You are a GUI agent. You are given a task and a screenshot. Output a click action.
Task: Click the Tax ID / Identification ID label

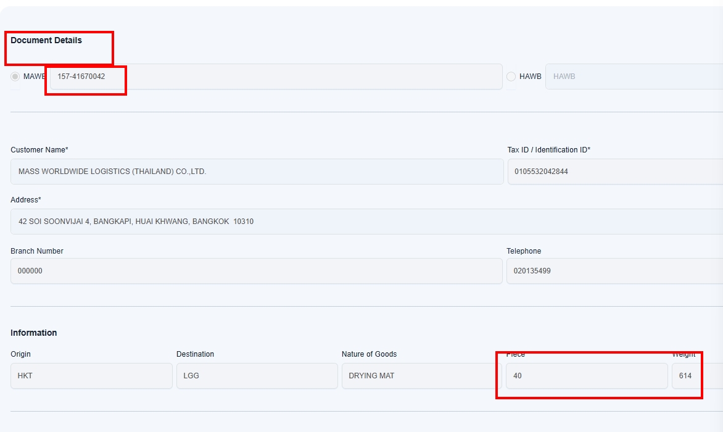(x=548, y=150)
